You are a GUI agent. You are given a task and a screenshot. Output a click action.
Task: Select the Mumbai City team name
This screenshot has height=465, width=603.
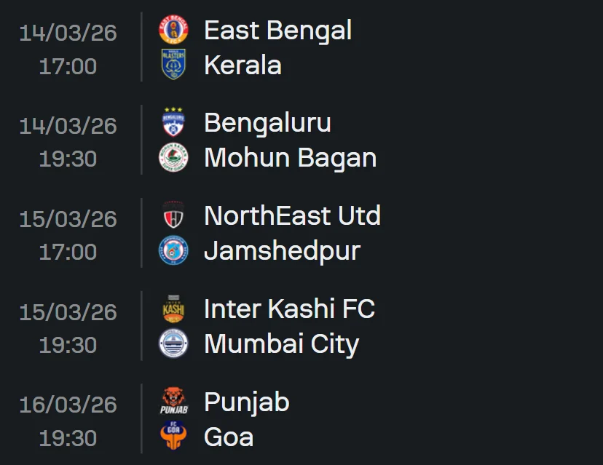282,344
